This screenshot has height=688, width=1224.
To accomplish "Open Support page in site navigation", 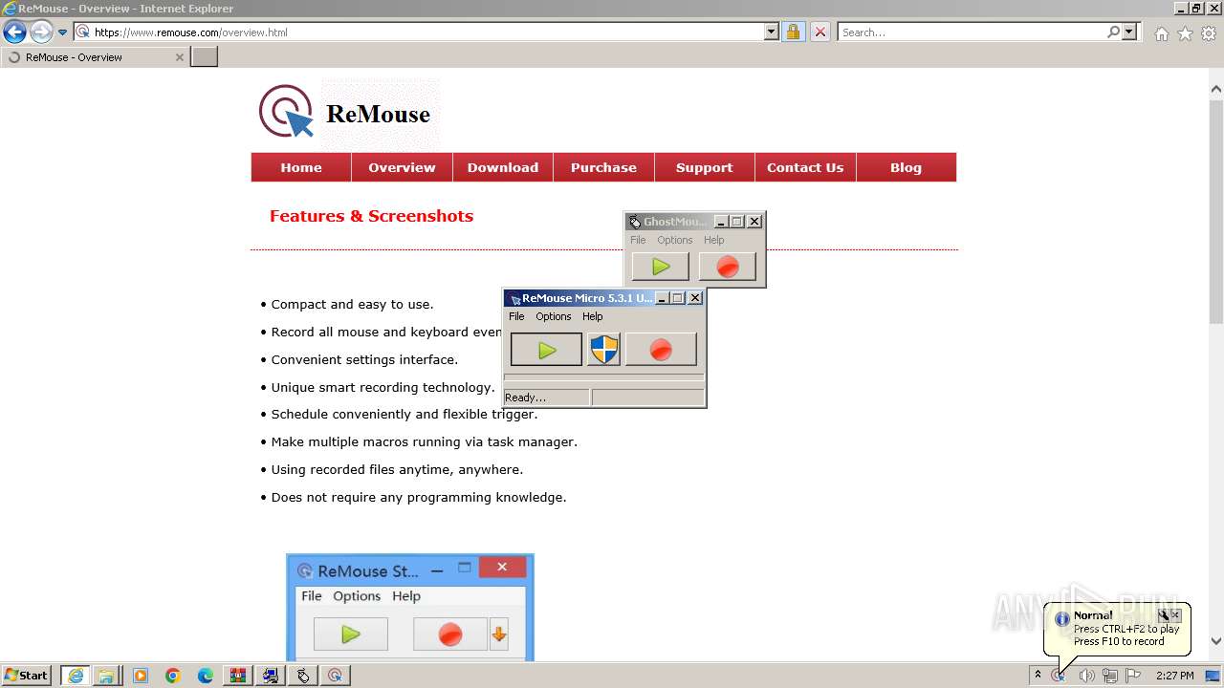I will pos(705,167).
